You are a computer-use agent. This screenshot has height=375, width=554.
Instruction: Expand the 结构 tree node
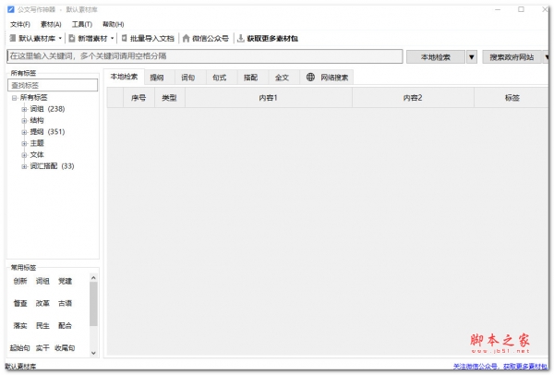point(24,121)
